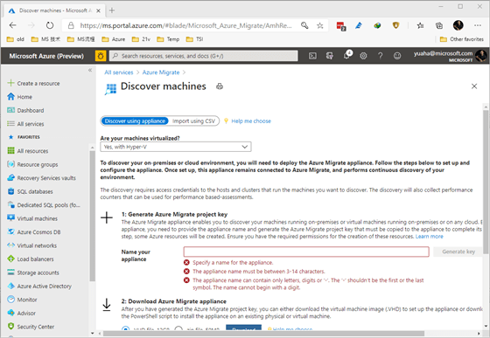Click the Microsoft Azure (Preview) logo
The height and width of the screenshot is (338, 490).
pos(46,56)
